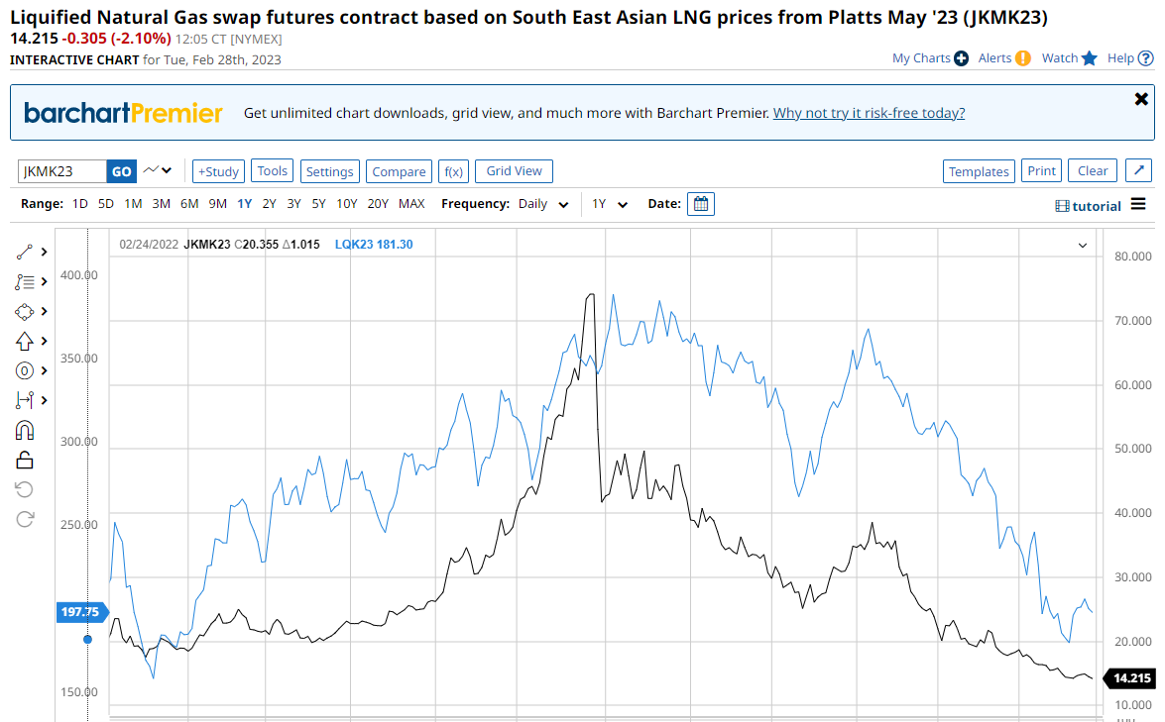Open the Frequency Daily dropdown
This screenshot has height=722, width=1165.
(x=544, y=204)
